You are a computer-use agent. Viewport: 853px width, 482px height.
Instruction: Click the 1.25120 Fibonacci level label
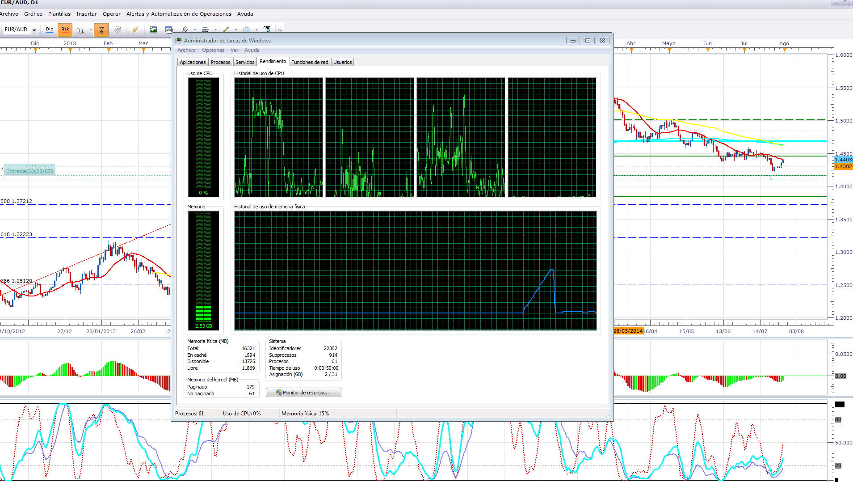pos(17,281)
